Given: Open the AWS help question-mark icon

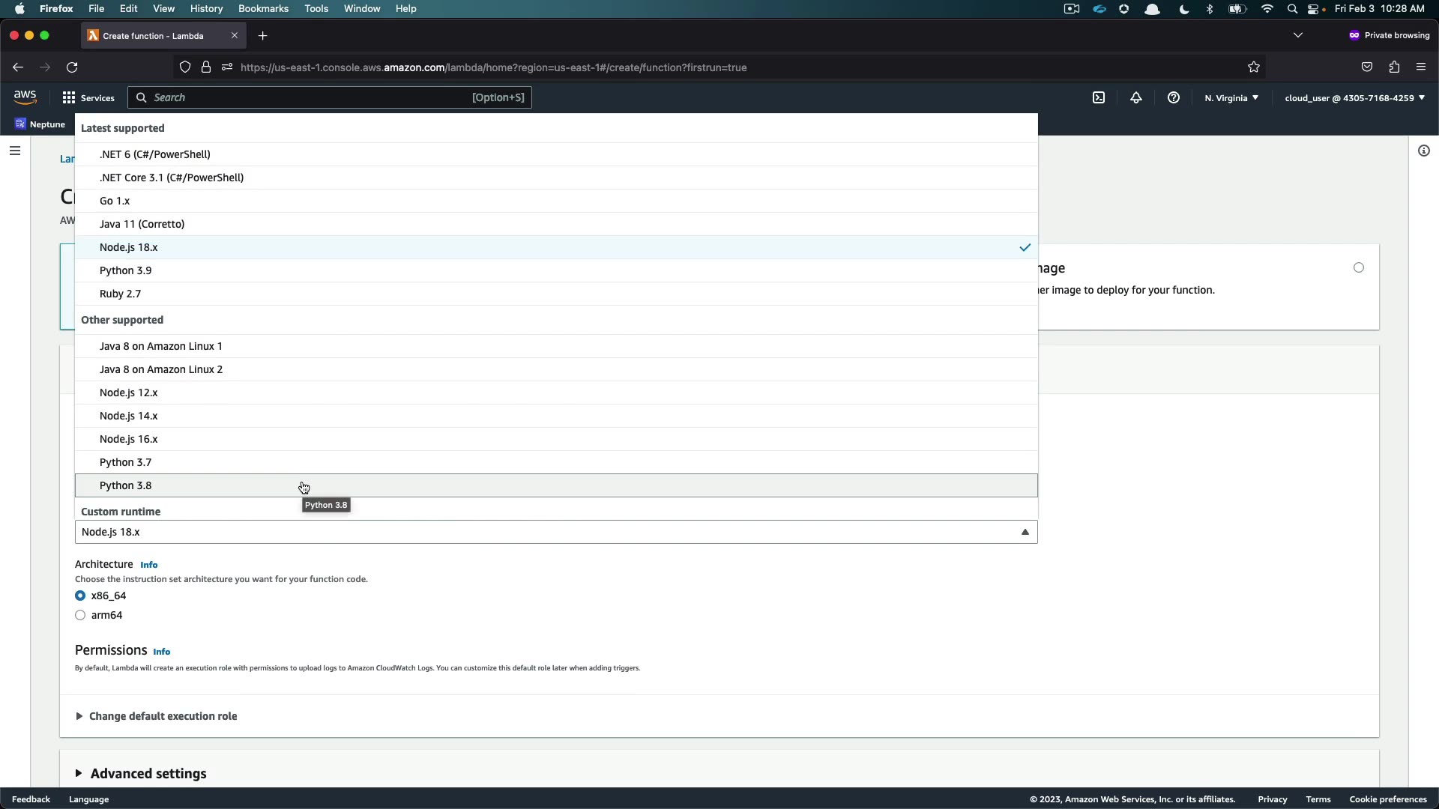Looking at the screenshot, I should coord(1174,97).
